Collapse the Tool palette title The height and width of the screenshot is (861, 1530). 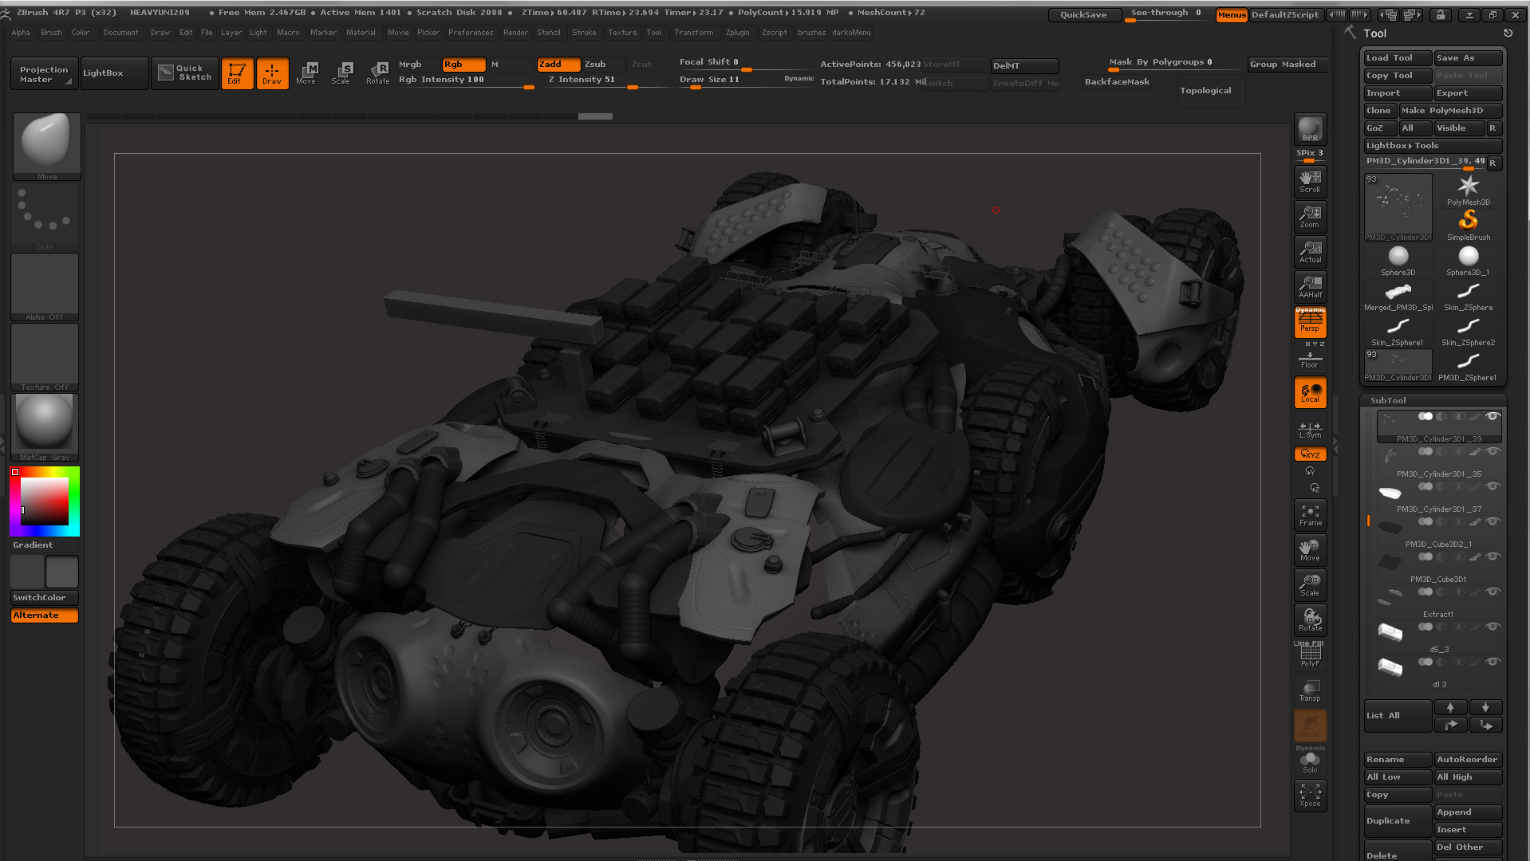(x=1374, y=33)
